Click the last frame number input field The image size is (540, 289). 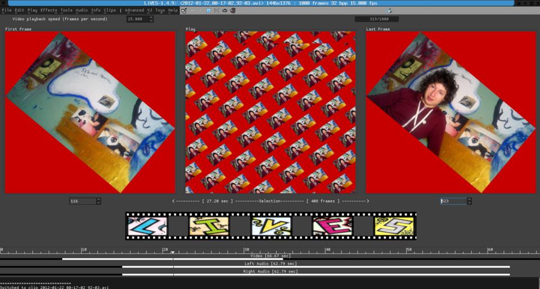click(x=453, y=201)
